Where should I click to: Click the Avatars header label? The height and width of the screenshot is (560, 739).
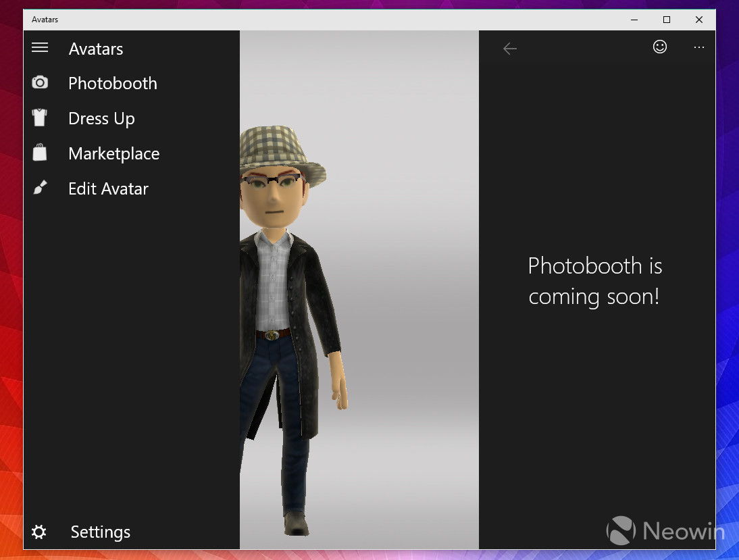[96, 49]
